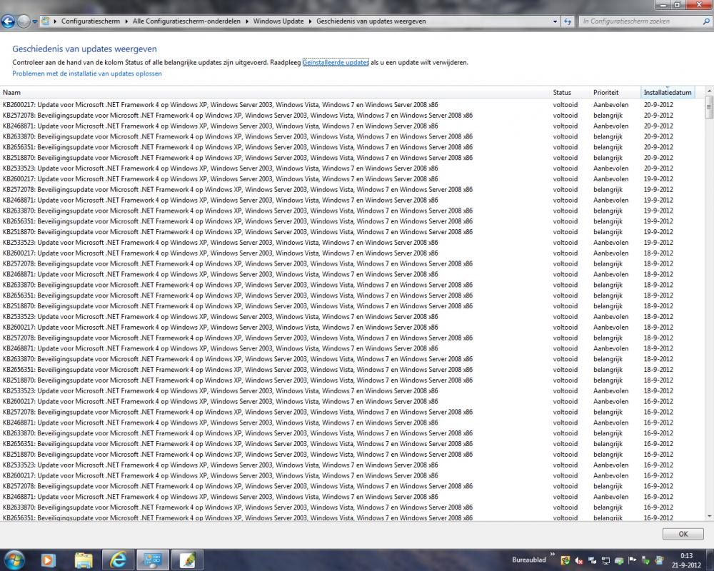Sort the list by the Status column

pos(570,93)
